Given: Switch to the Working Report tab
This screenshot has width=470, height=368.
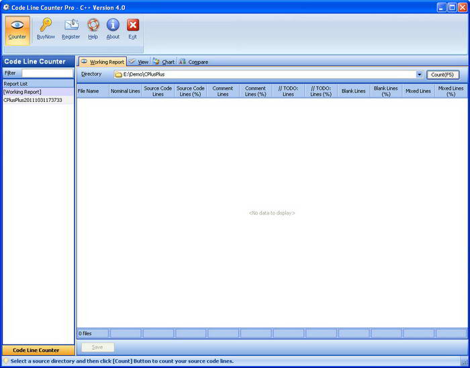Looking at the screenshot, I should click(103, 62).
